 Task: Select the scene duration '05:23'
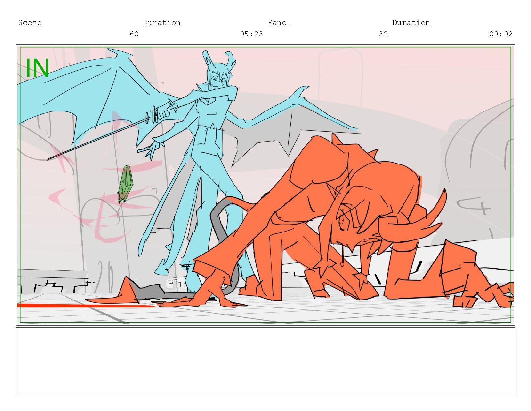252,34
